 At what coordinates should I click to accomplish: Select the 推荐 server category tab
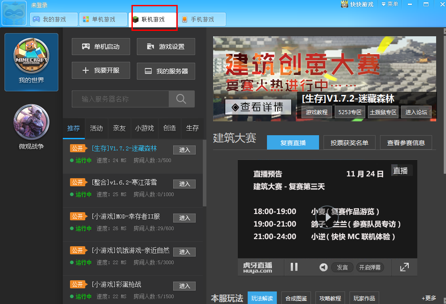[74, 128]
